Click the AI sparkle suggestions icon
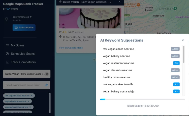Screen dimensions: 189x116 point(47,85)
